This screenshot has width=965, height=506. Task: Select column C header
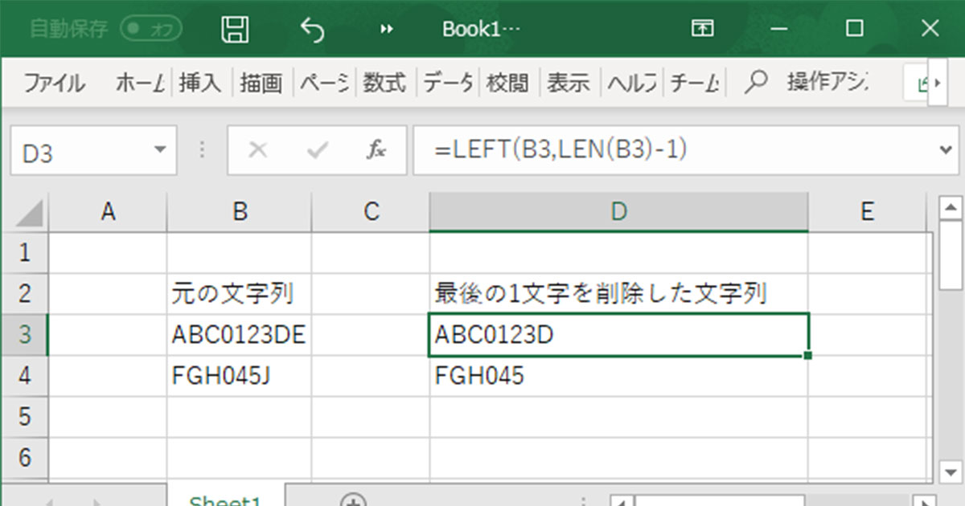(x=370, y=212)
